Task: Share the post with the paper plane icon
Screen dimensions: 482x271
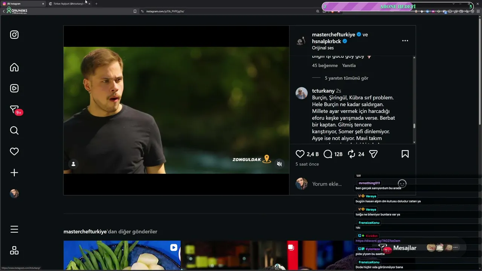Action: (373, 154)
